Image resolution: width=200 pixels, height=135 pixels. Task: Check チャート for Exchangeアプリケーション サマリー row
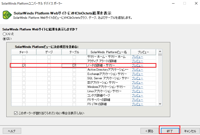click(x=24, y=74)
